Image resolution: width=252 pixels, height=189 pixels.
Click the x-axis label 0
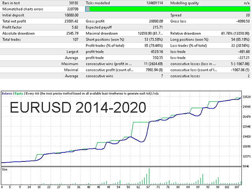point(2,187)
